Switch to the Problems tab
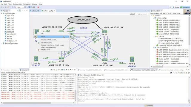This screenshot has height=107, width=191. (x=15, y=70)
